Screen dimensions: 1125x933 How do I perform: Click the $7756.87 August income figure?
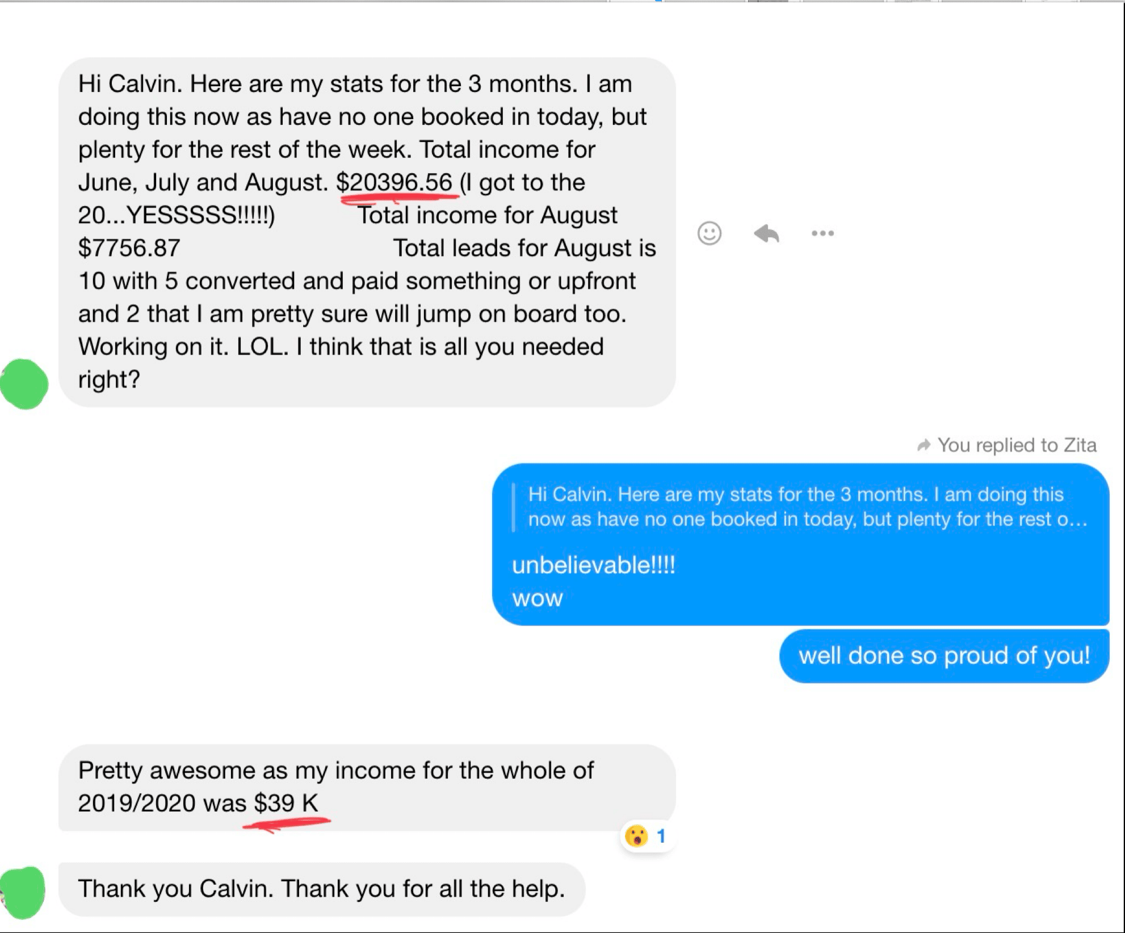pos(129,248)
